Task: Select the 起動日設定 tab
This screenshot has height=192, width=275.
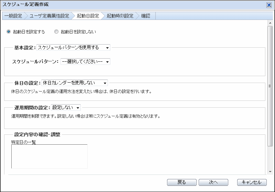Action: pyautogui.click(x=88, y=16)
